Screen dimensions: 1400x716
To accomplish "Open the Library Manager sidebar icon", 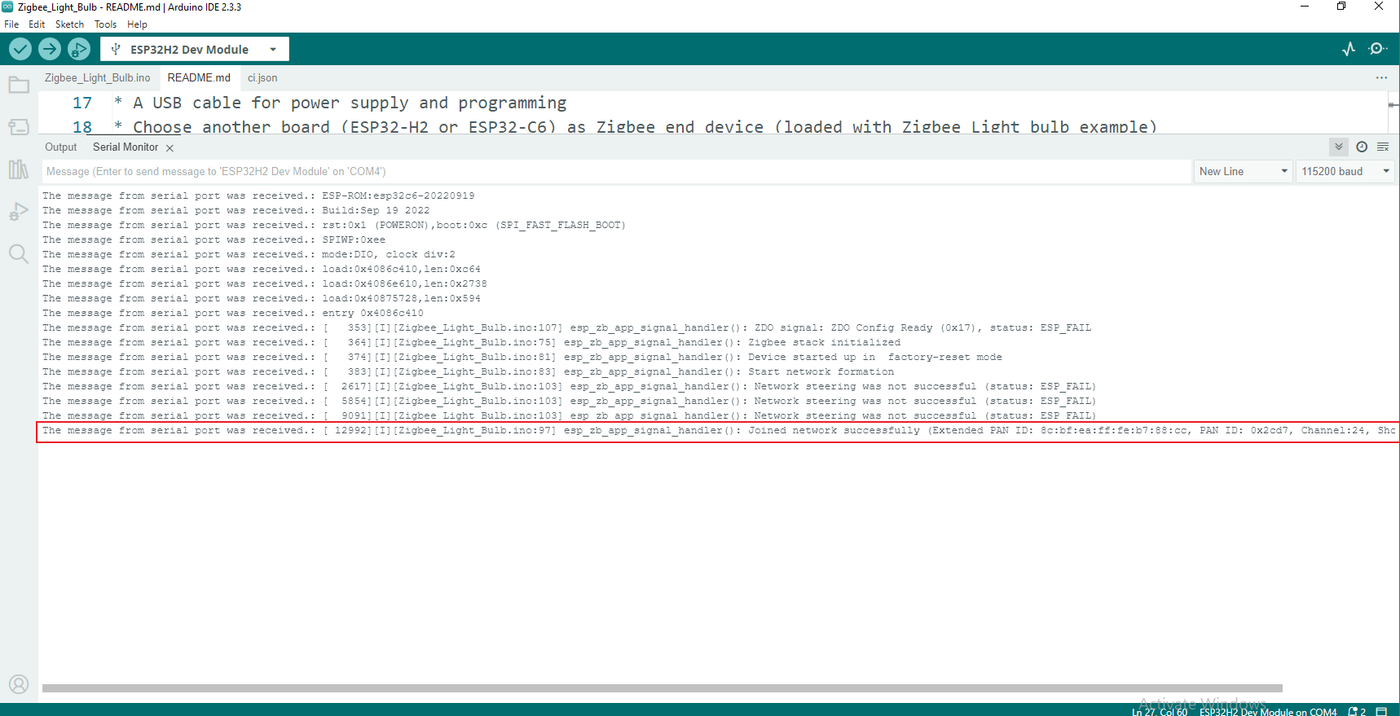I will pos(19,169).
